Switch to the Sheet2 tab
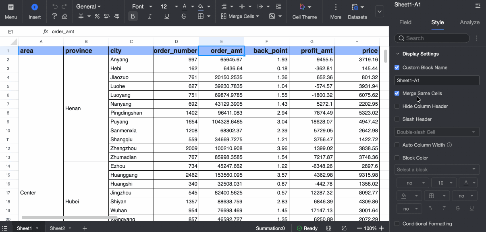This screenshot has width=486, height=232. point(57,228)
